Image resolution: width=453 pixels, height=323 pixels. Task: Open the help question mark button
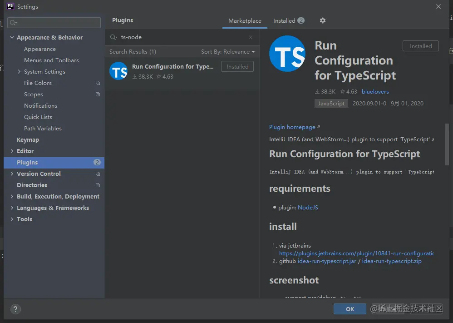pyautogui.click(x=15, y=309)
